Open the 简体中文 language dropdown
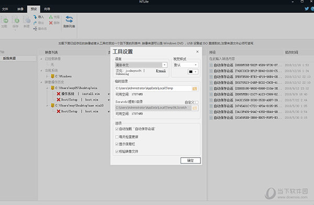 (164, 65)
